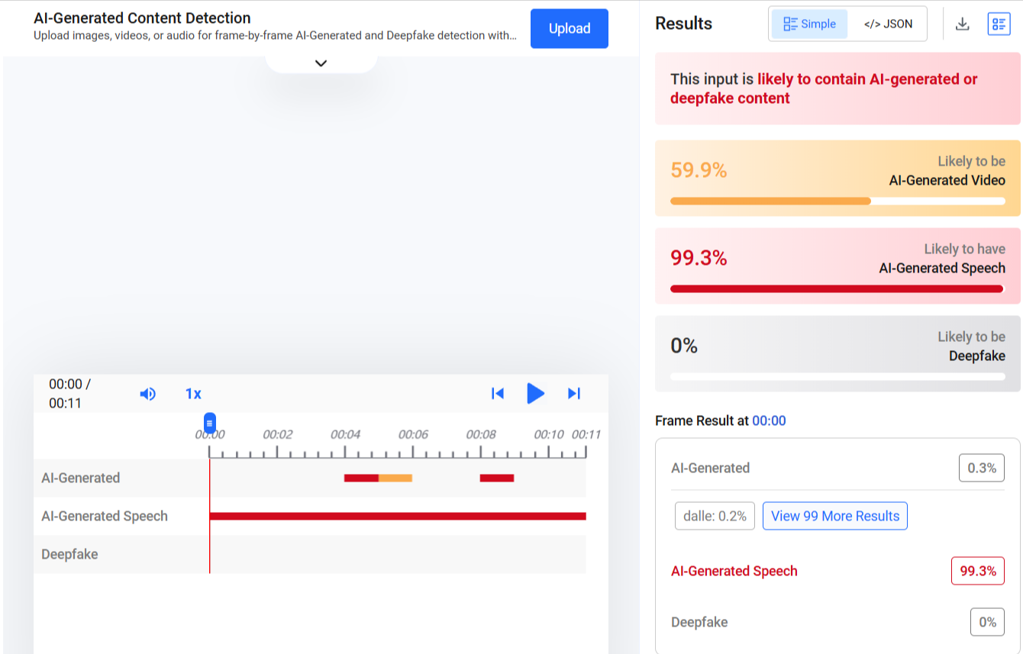The width and height of the screenshot is (1023, 654).
Task: Click the 00:04 mark on timeline ruler
Action: point(345,434)
